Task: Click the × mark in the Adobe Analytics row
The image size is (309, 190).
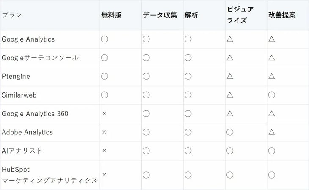Action: click(x=105, y=132)
